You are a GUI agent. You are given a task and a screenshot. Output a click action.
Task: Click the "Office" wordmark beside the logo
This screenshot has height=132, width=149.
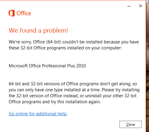24,13
